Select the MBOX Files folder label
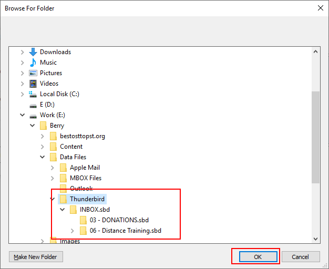Screen dimensions: 329x269 86,178
